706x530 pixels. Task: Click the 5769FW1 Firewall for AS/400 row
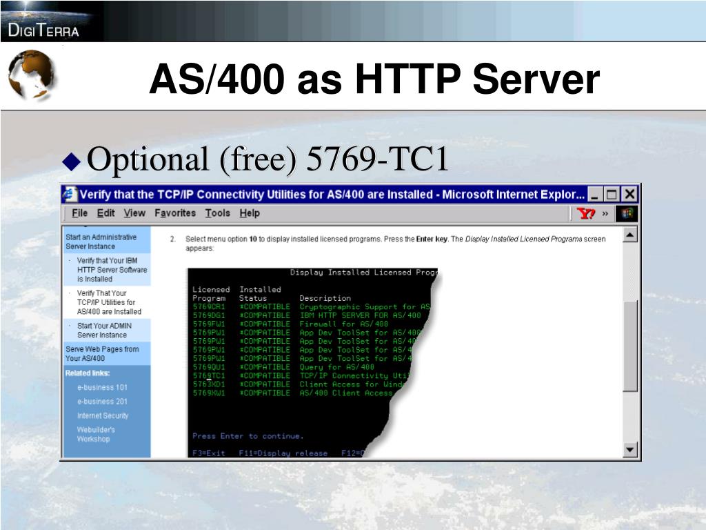click(x=290, y=324)
